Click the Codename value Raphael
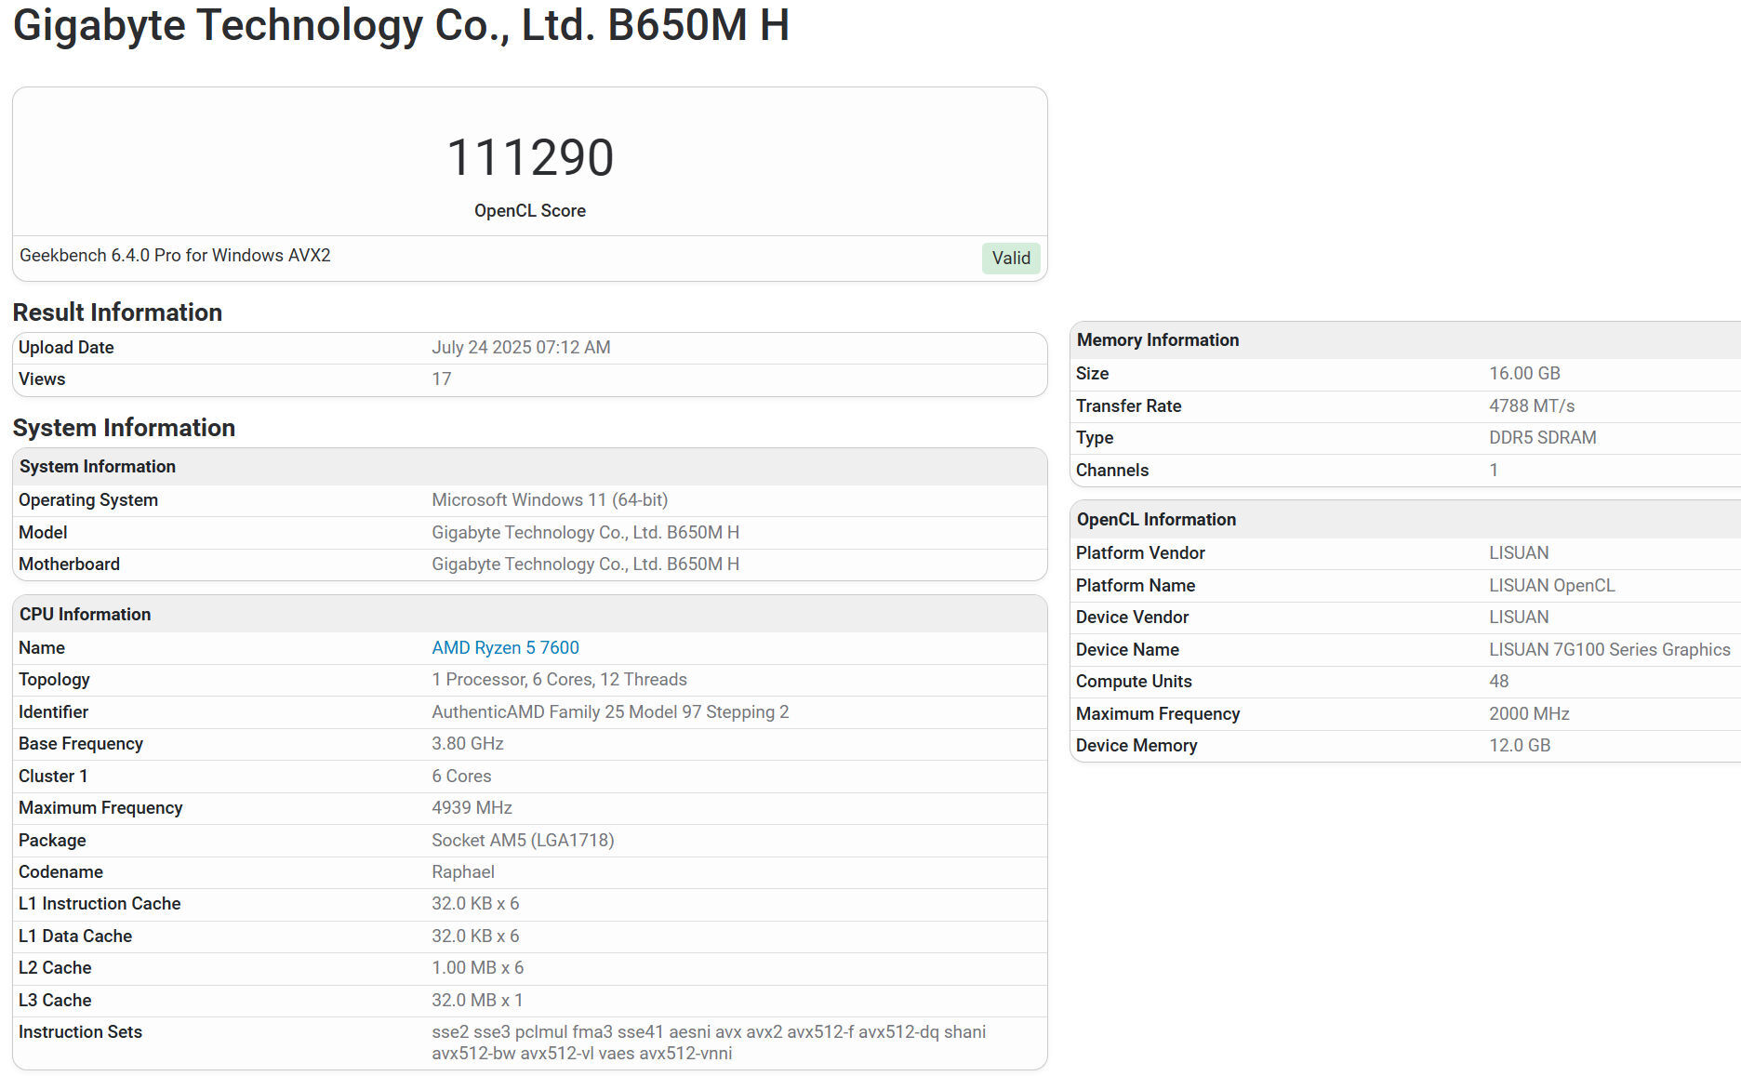This screenshot has height=1076, width=1741. coord(463,871)
